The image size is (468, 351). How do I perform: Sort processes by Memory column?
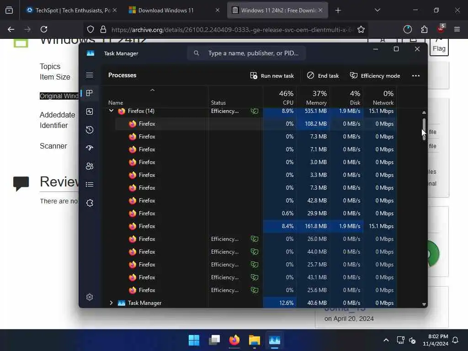(x=314, y=97)
